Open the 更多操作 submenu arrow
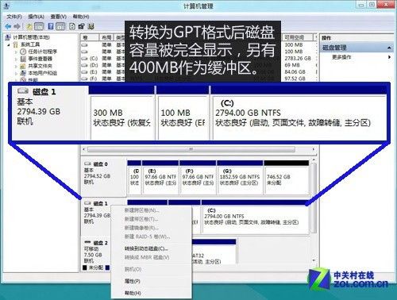This screenshot has height=300, width=397. pyautogui.click(x=389, y=57)
